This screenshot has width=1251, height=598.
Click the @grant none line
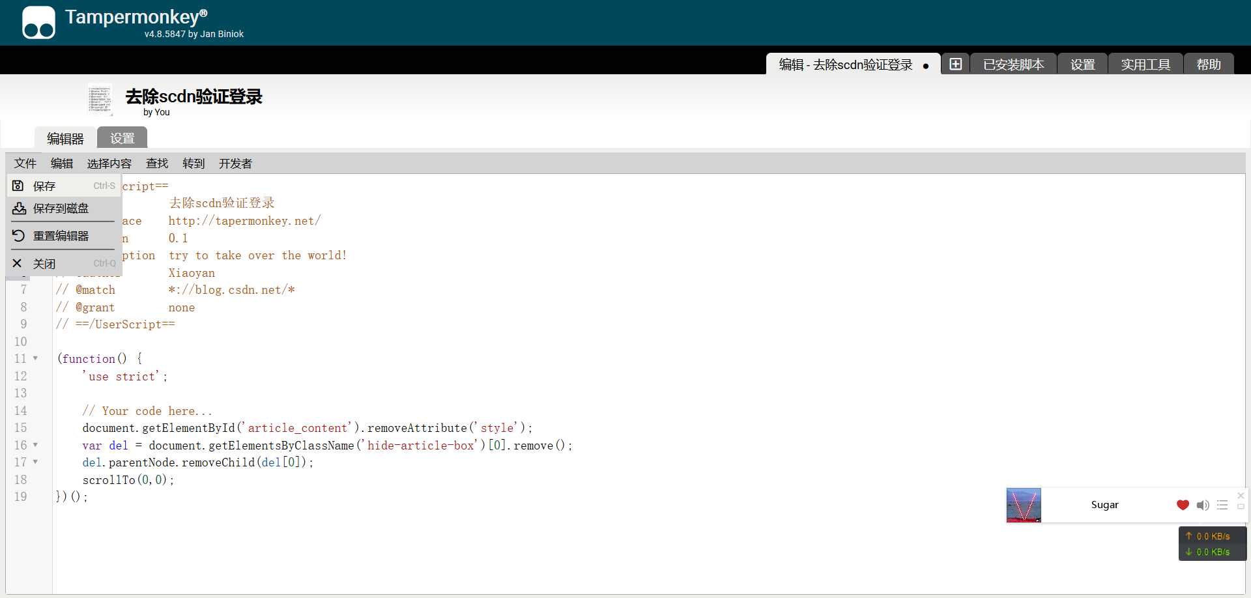[125, 307]
